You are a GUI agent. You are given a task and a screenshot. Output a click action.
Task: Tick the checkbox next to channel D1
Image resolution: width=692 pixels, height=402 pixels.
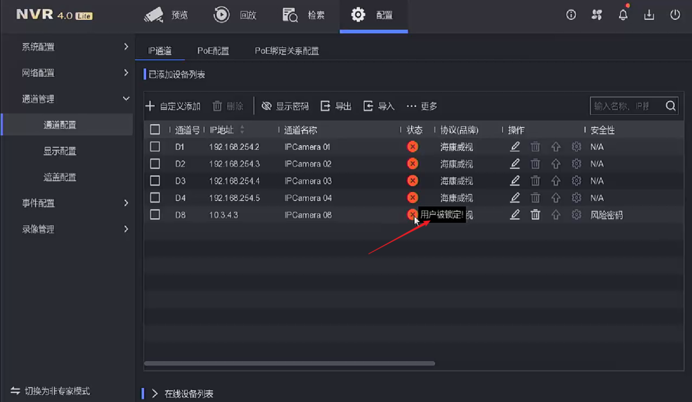pos(154,147)
